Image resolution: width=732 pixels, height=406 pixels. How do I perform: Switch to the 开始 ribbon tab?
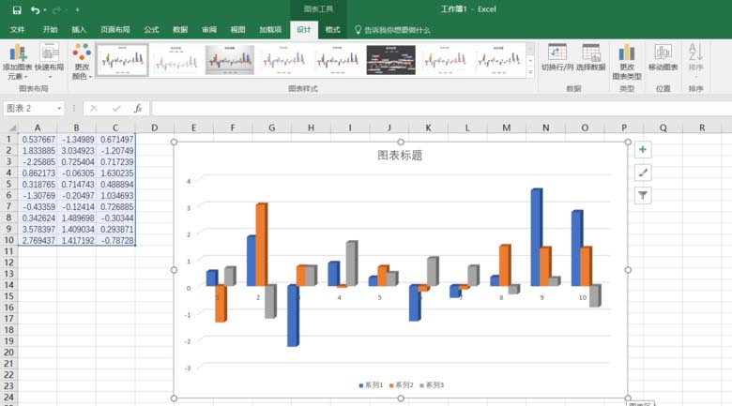50,30
